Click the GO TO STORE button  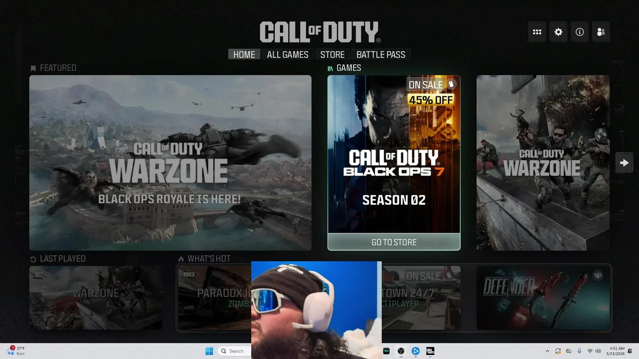(394, 242)
